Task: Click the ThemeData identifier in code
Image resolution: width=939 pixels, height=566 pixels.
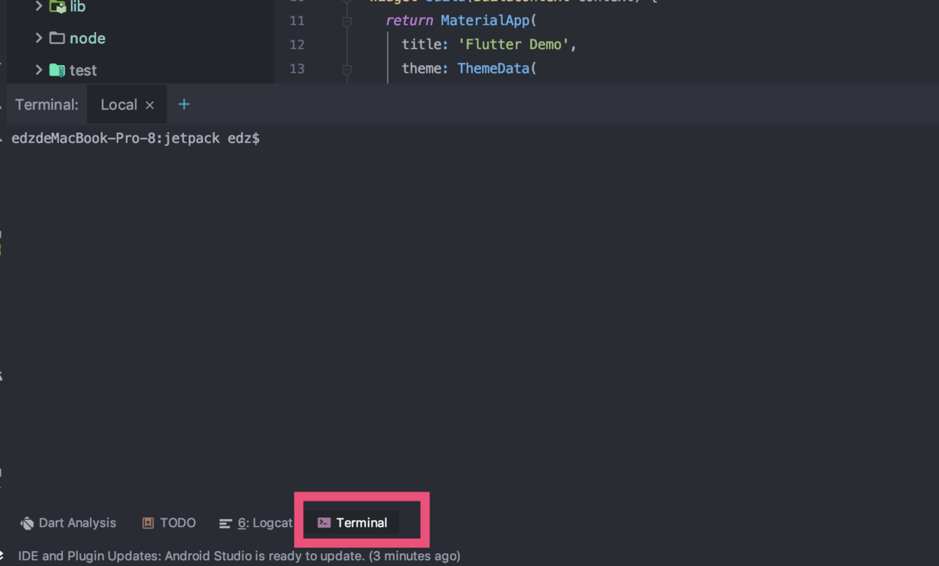Action: pyautogui.click(x=493, y=69)
